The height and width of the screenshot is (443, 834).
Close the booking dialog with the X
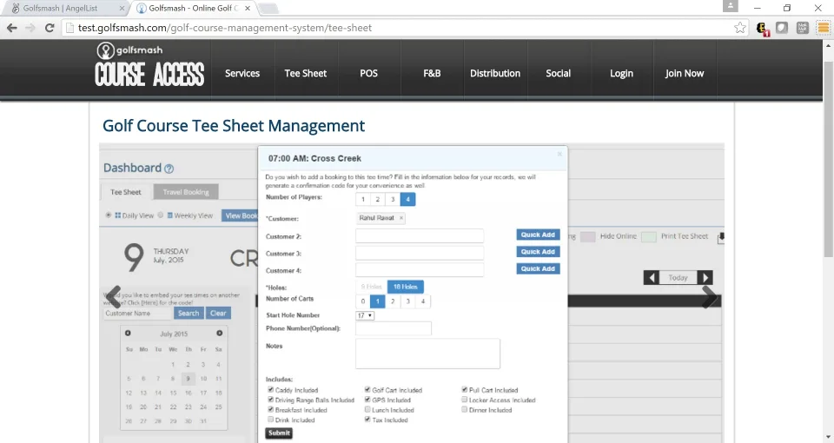[559, 155]
